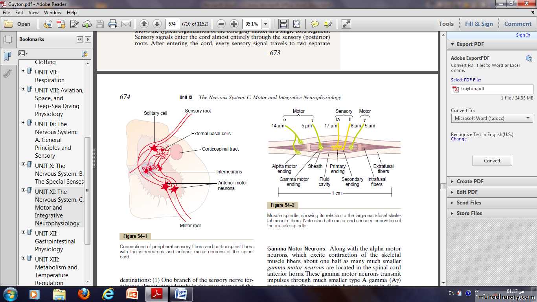Go to next page with down arrow
Viewport: 537px width, 302px height.
pos(157,24)
